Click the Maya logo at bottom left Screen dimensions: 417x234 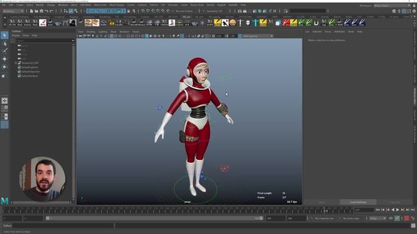coord(5,201)
